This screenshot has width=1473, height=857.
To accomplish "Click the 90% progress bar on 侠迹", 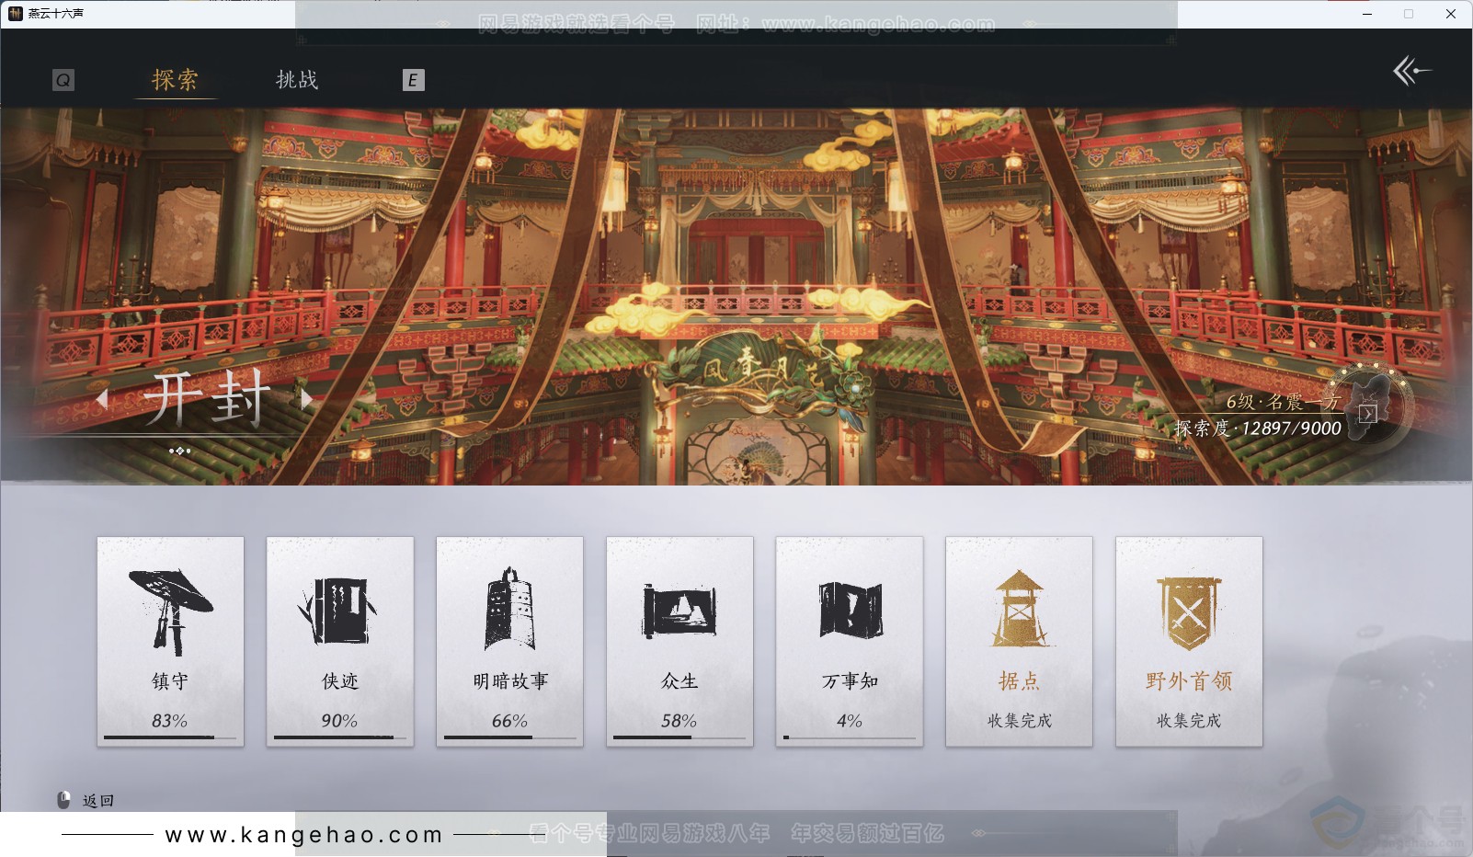I will pos(339,737).
